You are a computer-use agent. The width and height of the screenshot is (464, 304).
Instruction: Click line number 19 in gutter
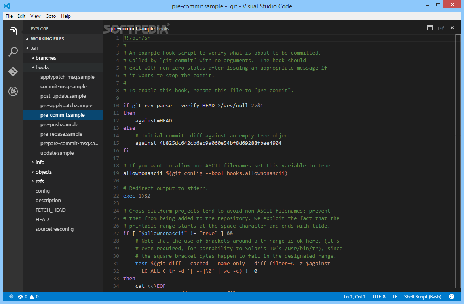[116, 173]
